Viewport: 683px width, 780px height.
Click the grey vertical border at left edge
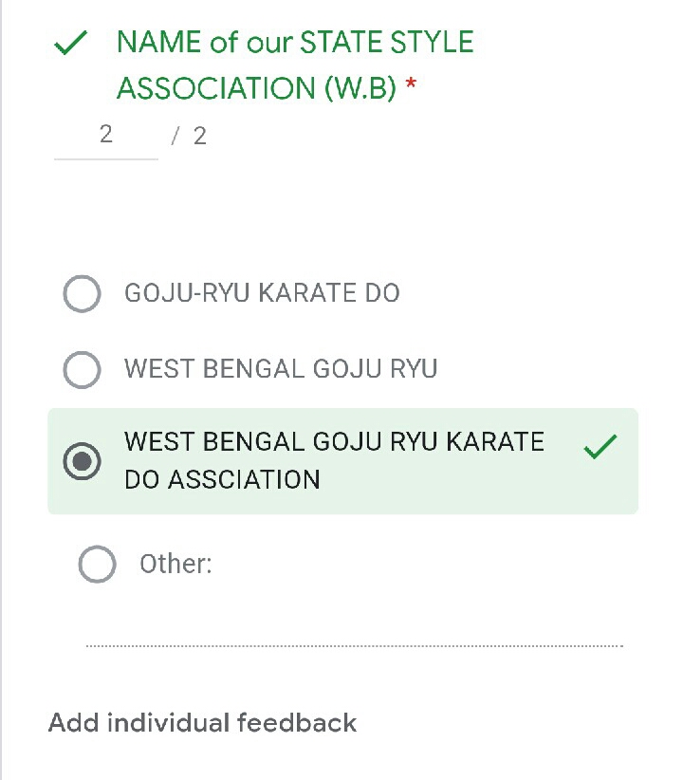point(2,380)
